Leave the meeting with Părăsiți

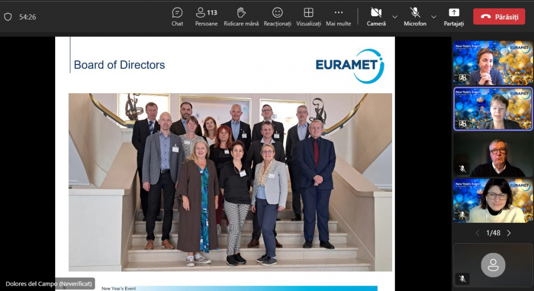pyautogui.click(x=499, y=16)
